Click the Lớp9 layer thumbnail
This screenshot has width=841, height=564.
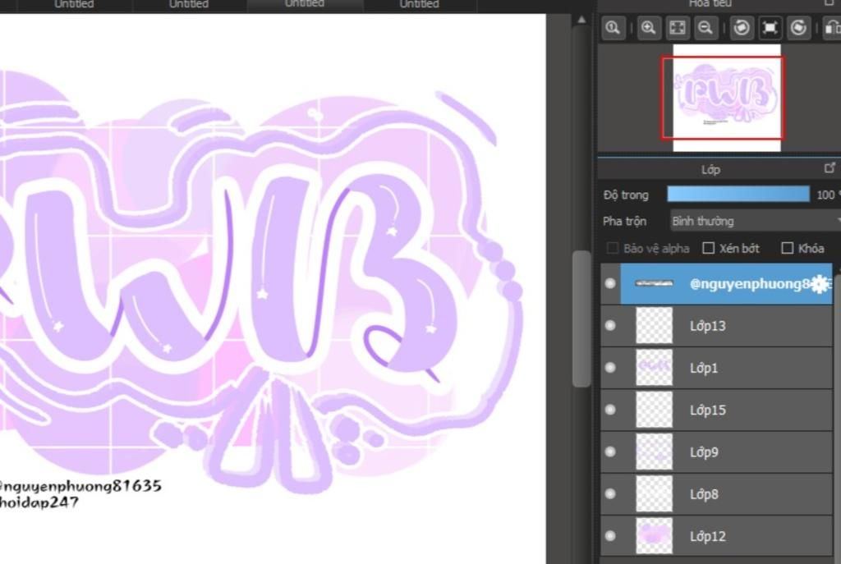coord(654,452)
